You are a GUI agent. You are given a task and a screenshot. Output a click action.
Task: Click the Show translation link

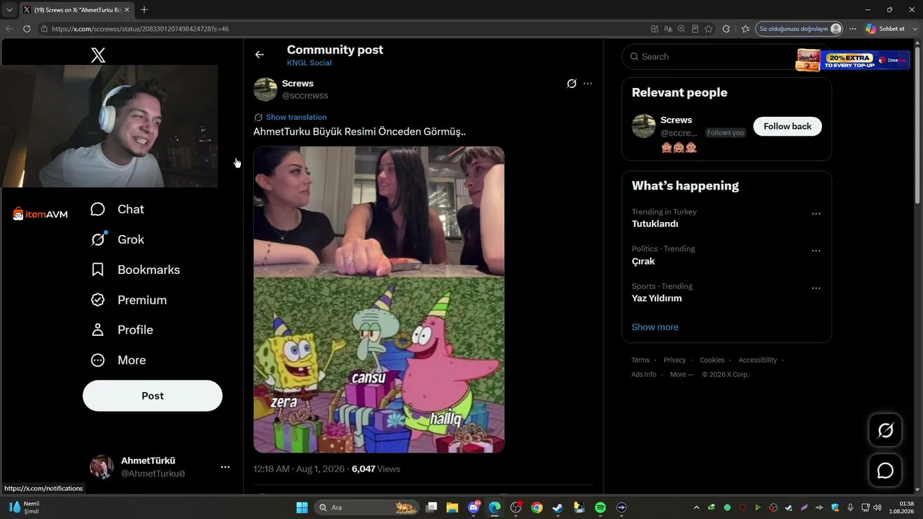click(296, 117)
